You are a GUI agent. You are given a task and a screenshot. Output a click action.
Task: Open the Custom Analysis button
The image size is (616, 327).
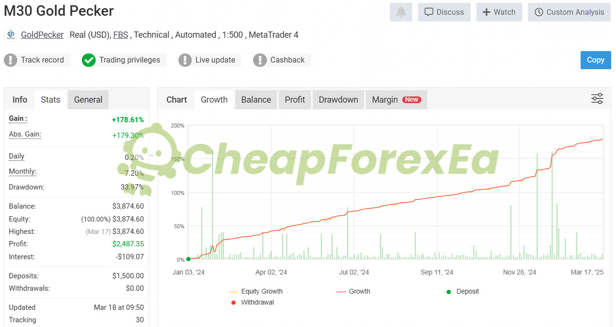click(569, 12)
